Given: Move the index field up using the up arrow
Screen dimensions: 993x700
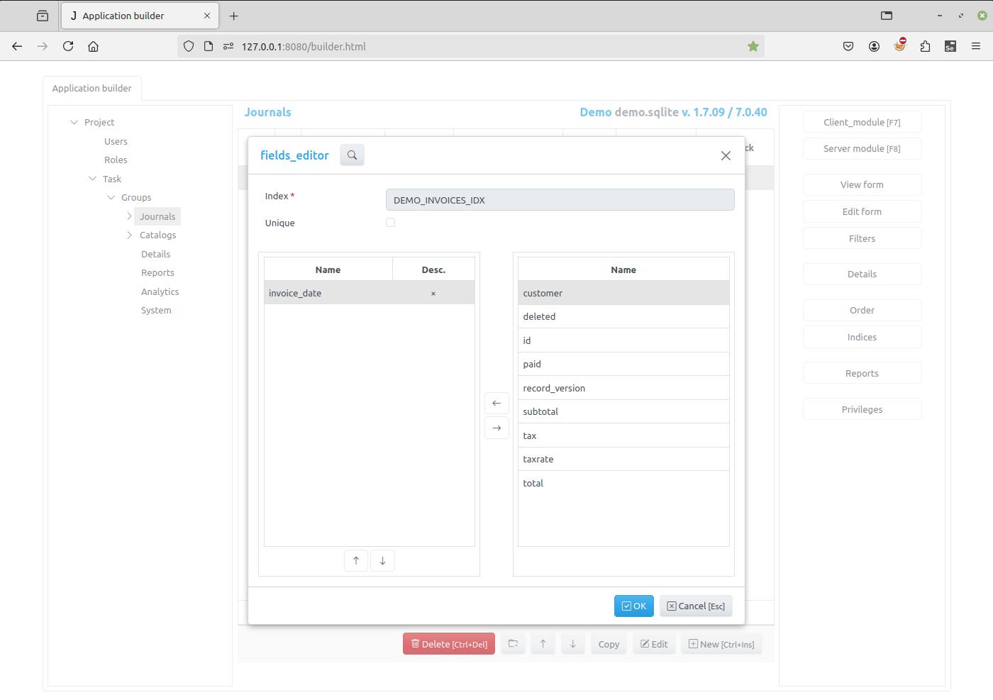Looking at the screenshot, I should [356, 560].
